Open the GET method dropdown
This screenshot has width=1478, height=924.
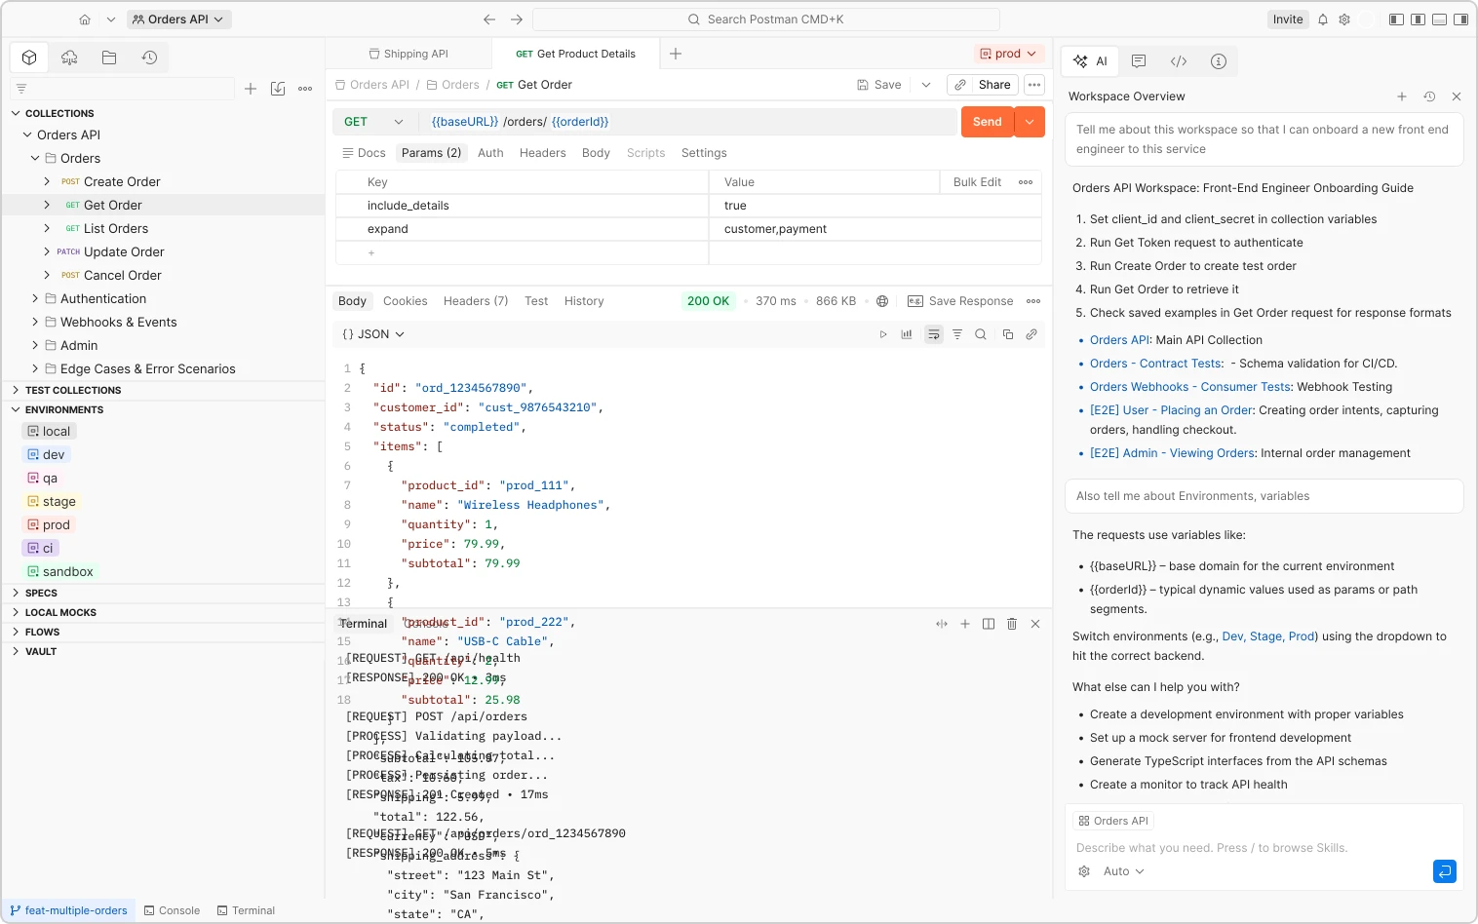372,122
